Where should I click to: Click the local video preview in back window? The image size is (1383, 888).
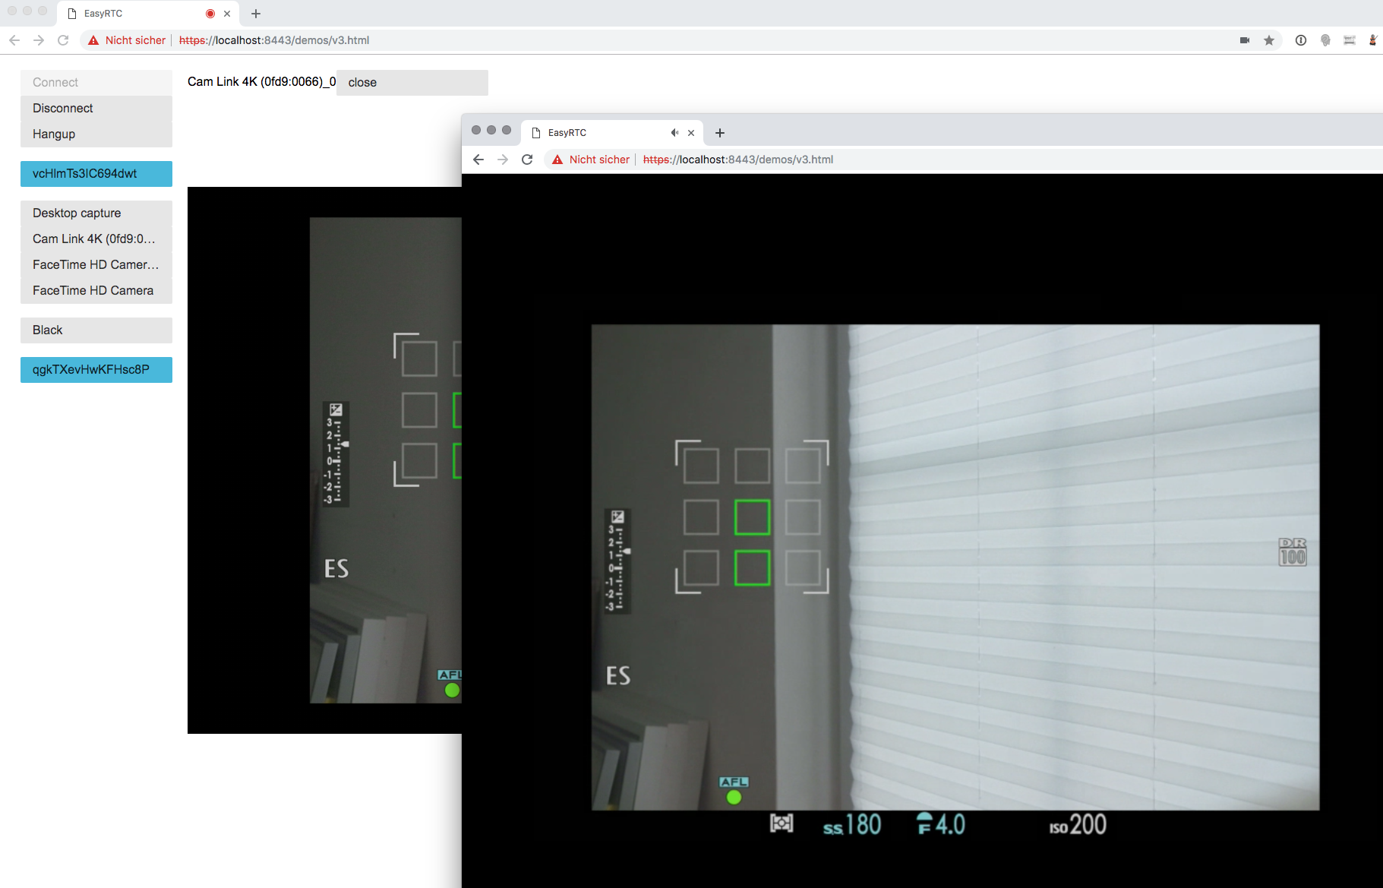(x=324, y=460)
